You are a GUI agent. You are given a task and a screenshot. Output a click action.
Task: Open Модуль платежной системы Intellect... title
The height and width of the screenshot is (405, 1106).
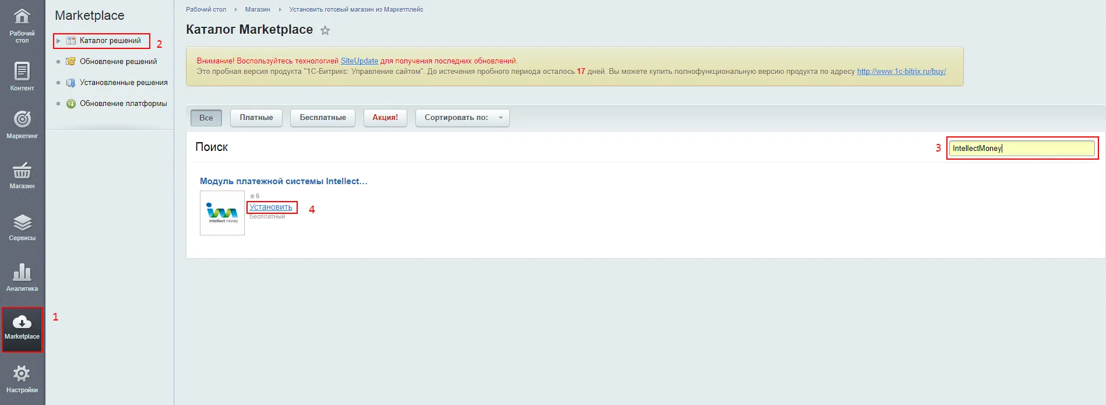tap(284, 181)
